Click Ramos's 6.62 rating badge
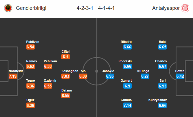Image resolution: width=193 pixels, height=117 pixels. 30,66
